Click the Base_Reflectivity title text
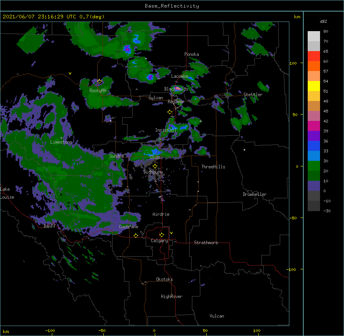 click(172, 6)
